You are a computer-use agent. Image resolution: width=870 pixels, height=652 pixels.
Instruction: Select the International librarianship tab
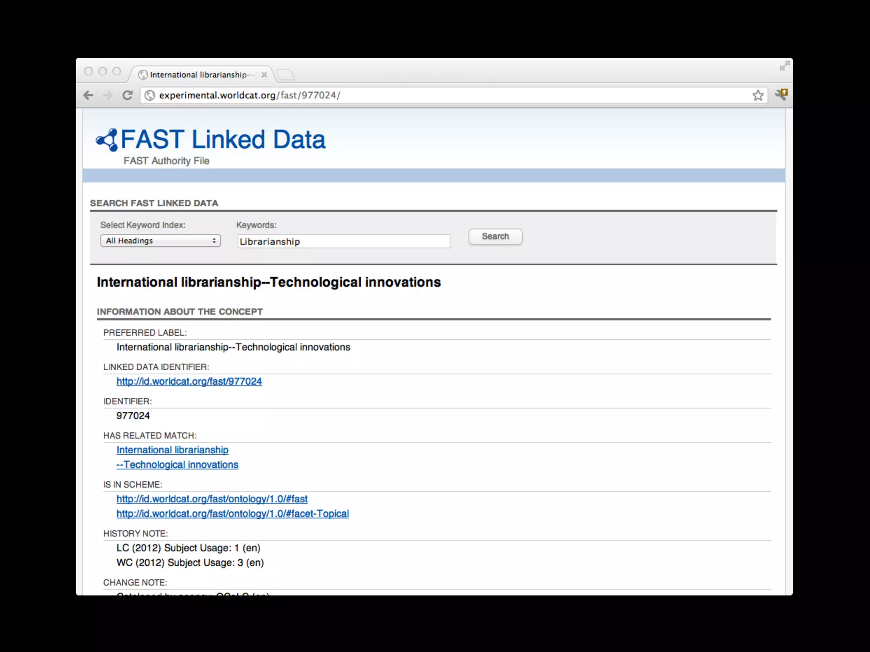coord(199,75)
